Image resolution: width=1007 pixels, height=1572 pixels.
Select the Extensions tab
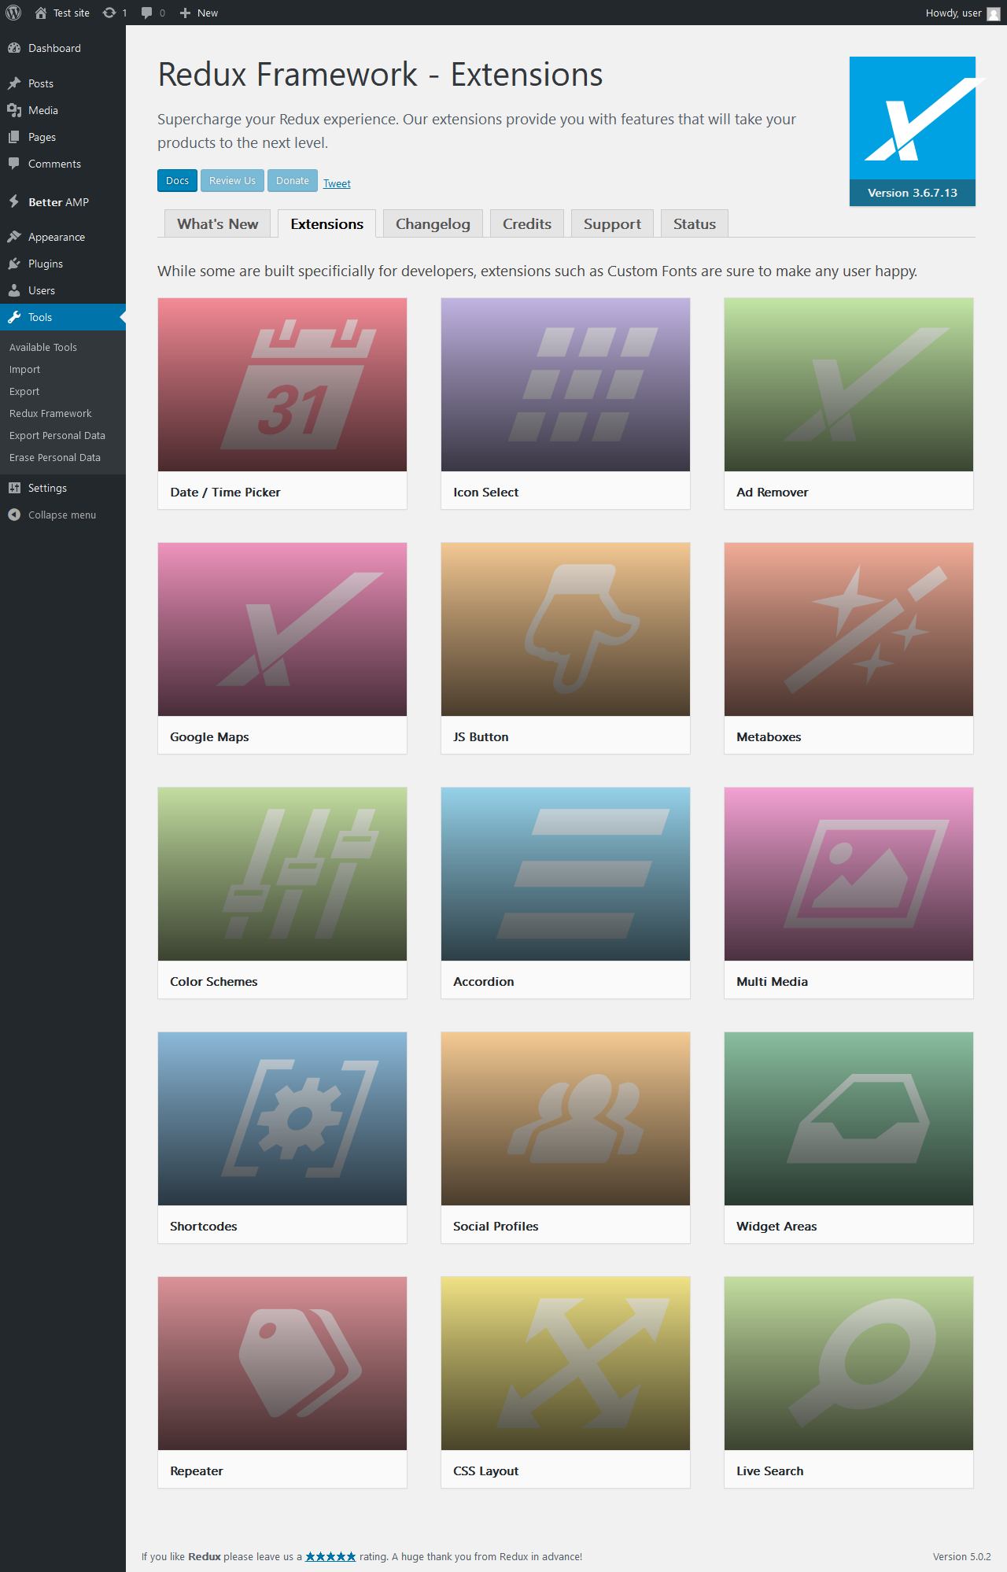pyautogui.click(x=326, y=223)
